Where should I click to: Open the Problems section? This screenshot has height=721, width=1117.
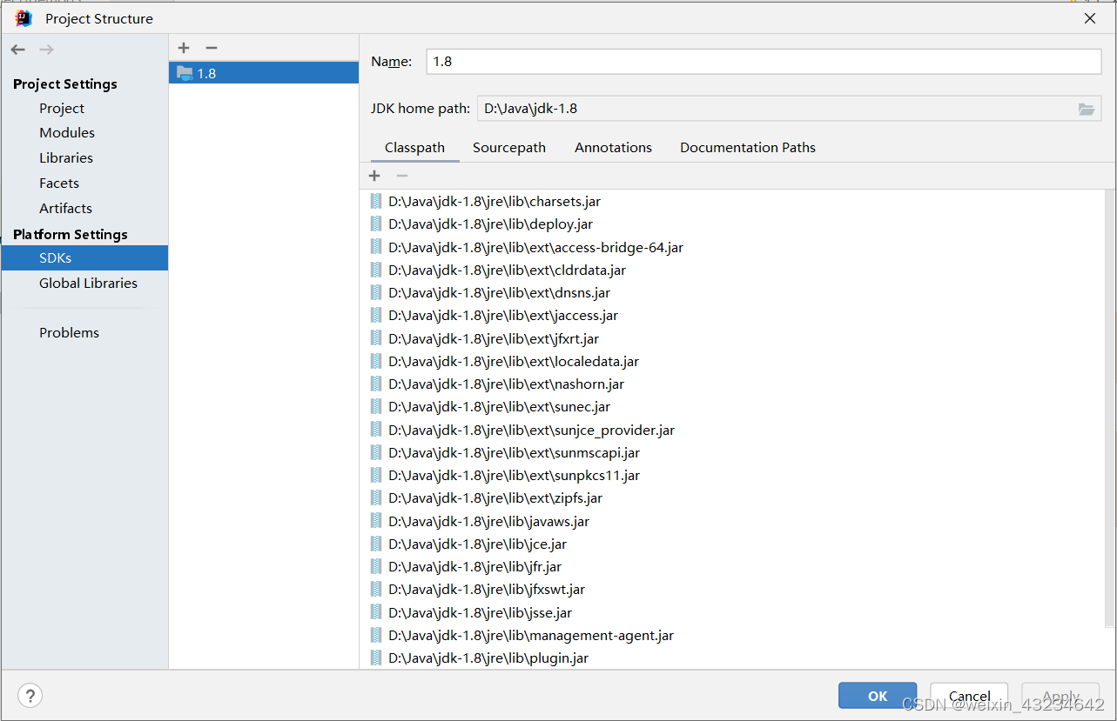click(x=69, y=332)
